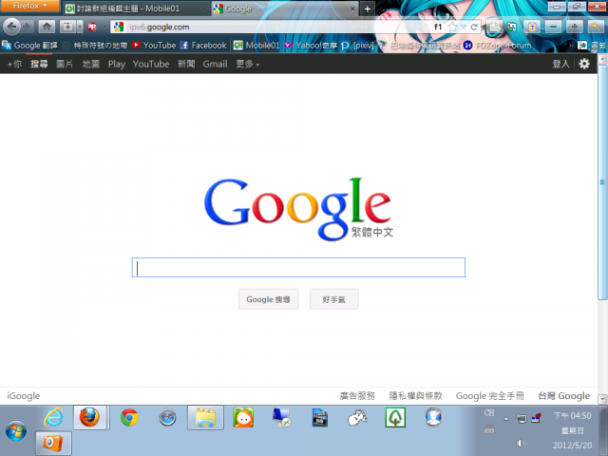Open the Google 翻譯 bookmark

coord(29,46)
